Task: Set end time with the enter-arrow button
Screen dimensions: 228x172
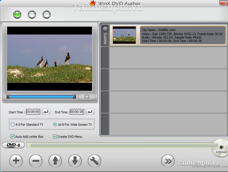Action: coord(90,112)
